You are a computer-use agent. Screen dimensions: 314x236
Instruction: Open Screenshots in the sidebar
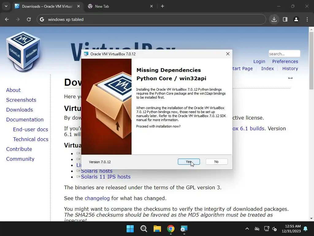pyautogui.click(x=21, y=100)
